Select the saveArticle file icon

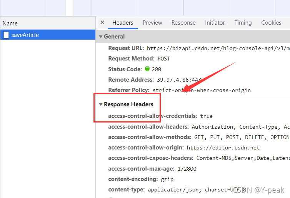pyautogui.click(x=6, y=35)
